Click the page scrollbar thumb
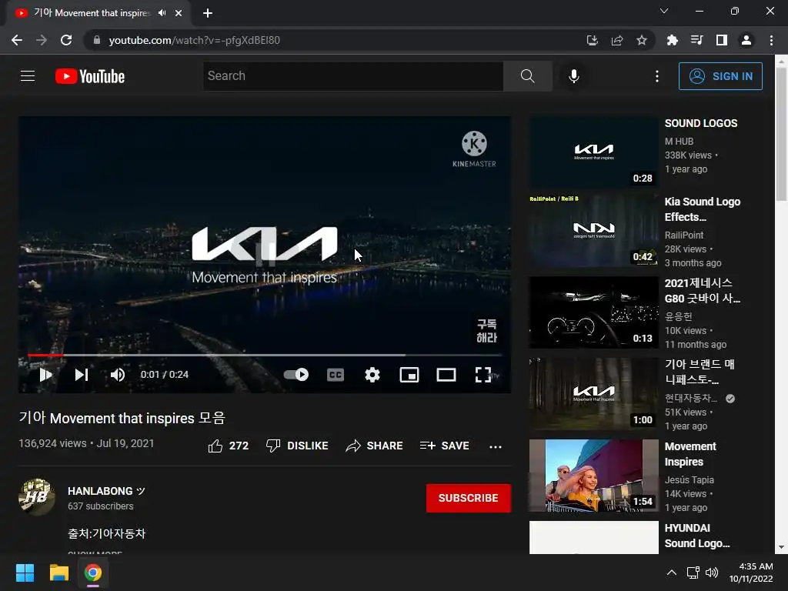The width and height of the screenshot is (788, 591). (781, 135)
